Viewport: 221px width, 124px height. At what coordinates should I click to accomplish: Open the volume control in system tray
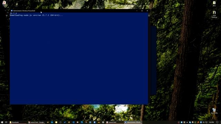pos(204,122)
